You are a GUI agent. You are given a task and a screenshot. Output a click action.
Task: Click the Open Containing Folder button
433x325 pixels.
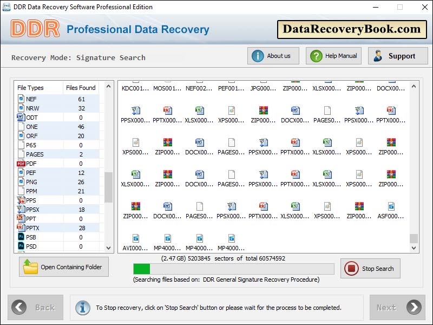(x=63, y=266)
